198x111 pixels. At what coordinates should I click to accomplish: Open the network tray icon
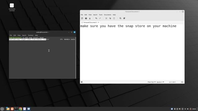(185, 109)
